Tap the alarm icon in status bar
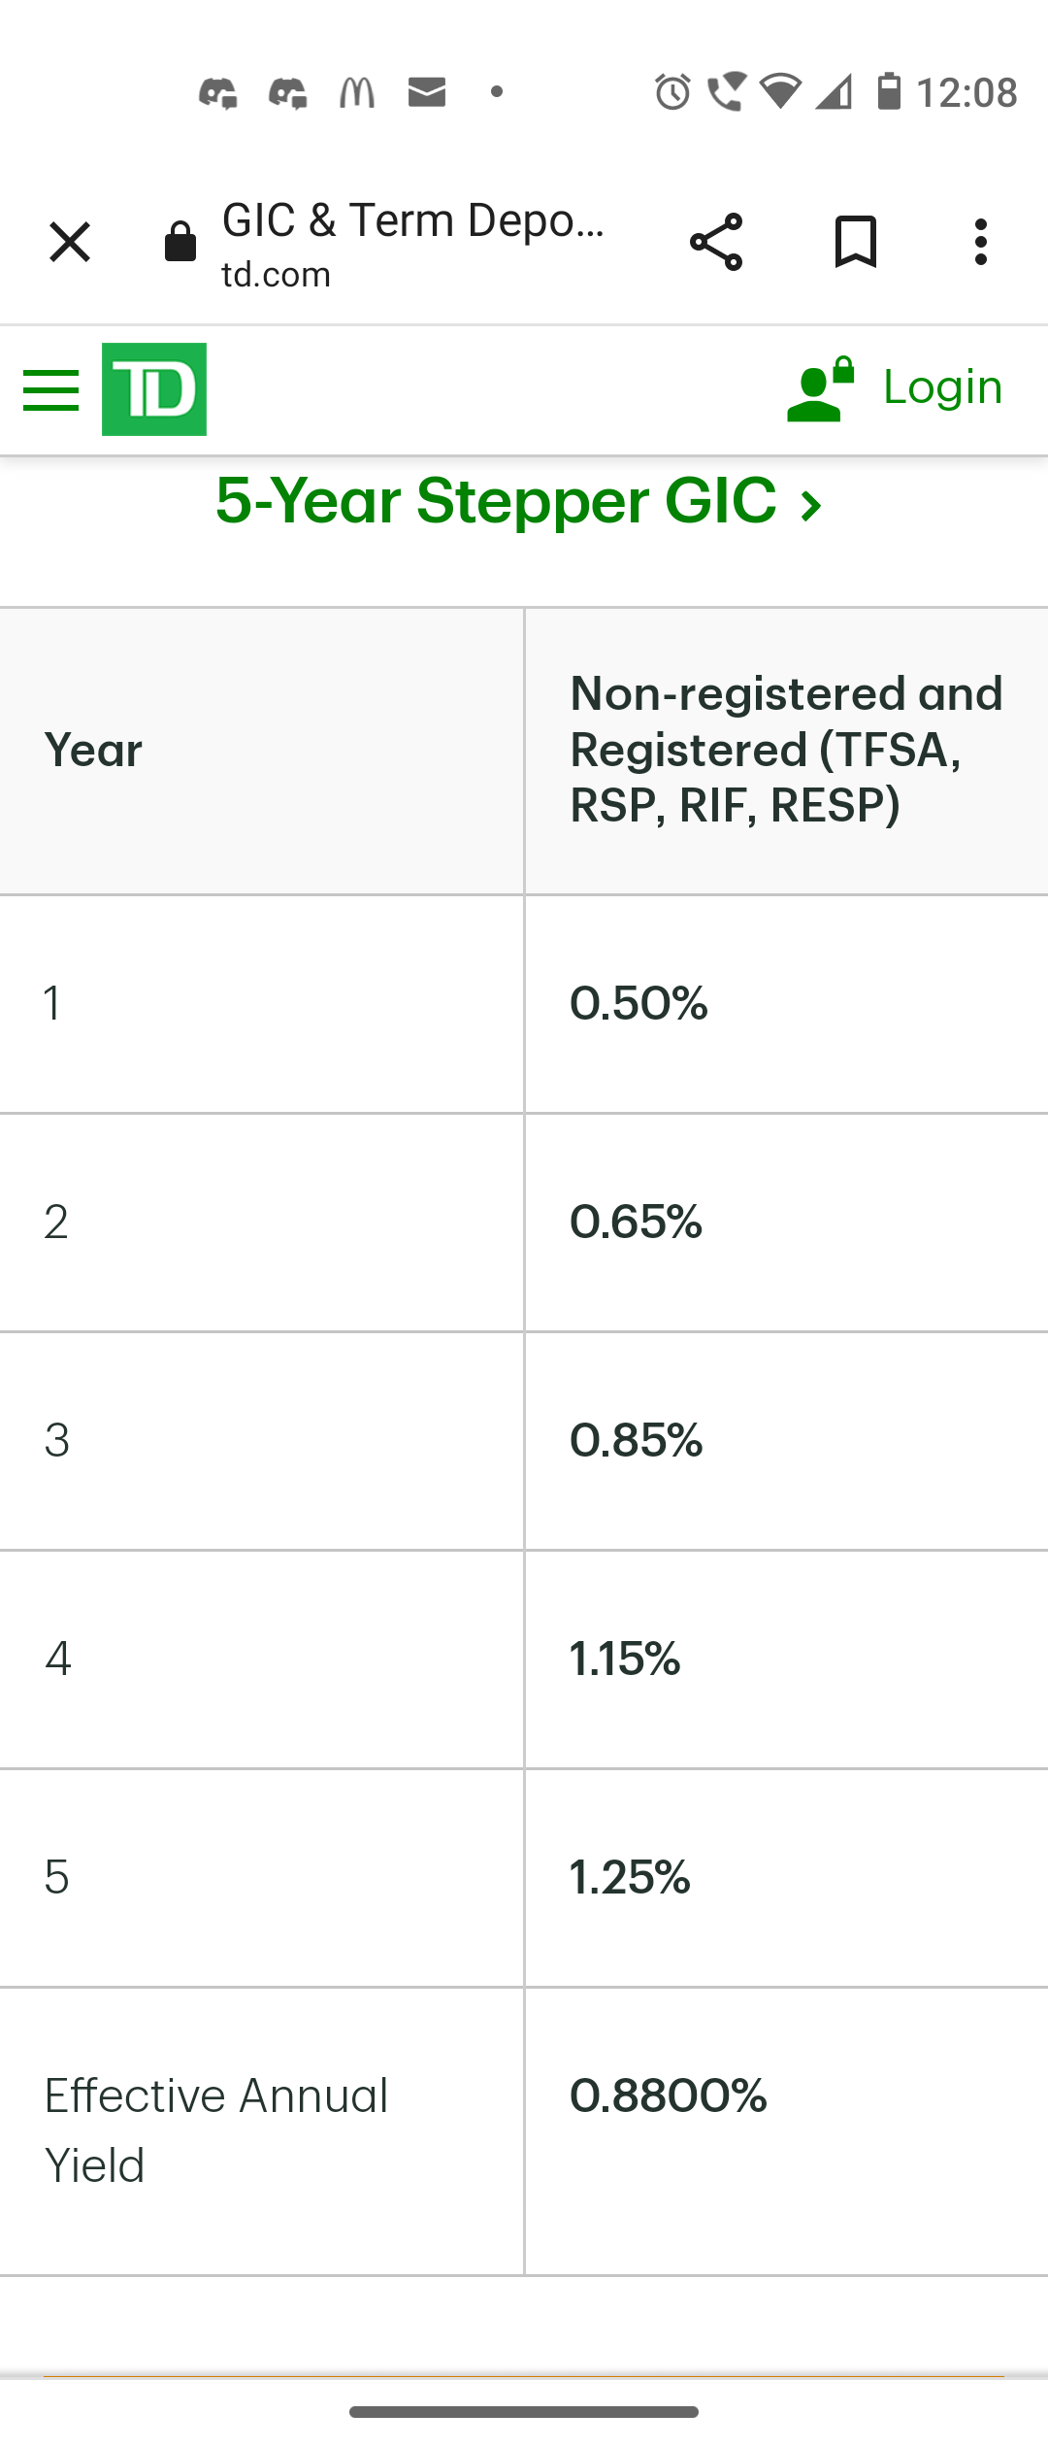 [x=672, y=92]
